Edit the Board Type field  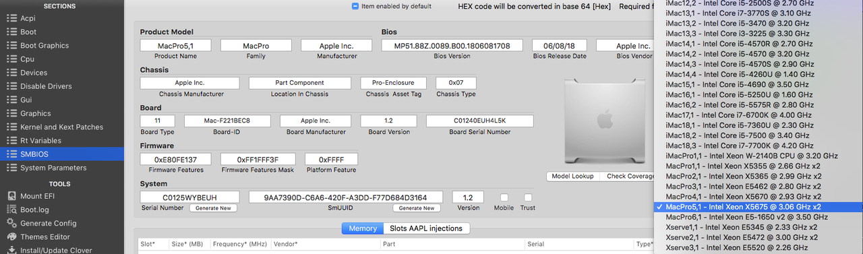(x=158, y=121)
